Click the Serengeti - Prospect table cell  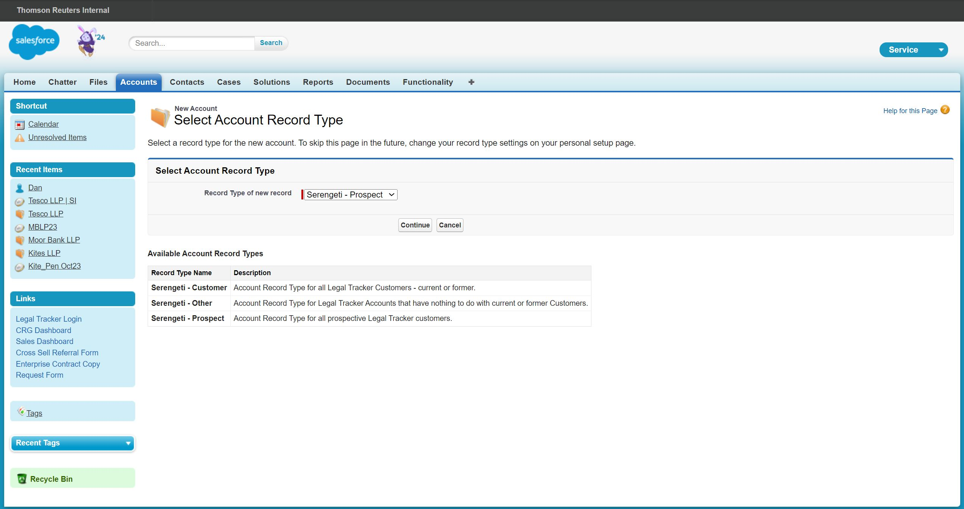click(189, 318)
